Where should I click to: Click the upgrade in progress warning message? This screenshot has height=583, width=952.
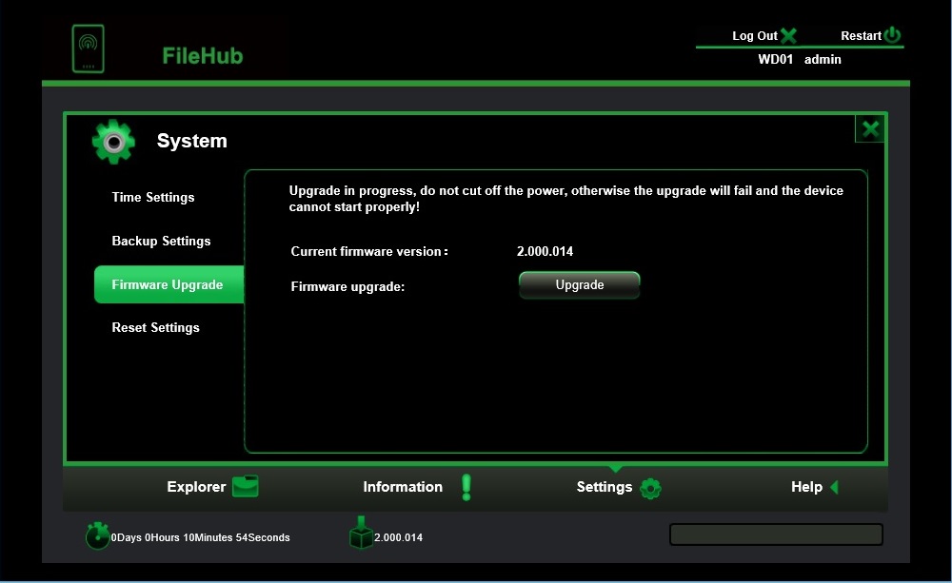[x=565, y=199]
